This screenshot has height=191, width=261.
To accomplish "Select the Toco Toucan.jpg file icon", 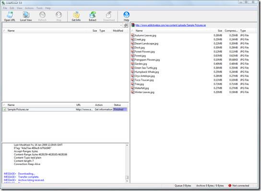I will pos(133,80).
